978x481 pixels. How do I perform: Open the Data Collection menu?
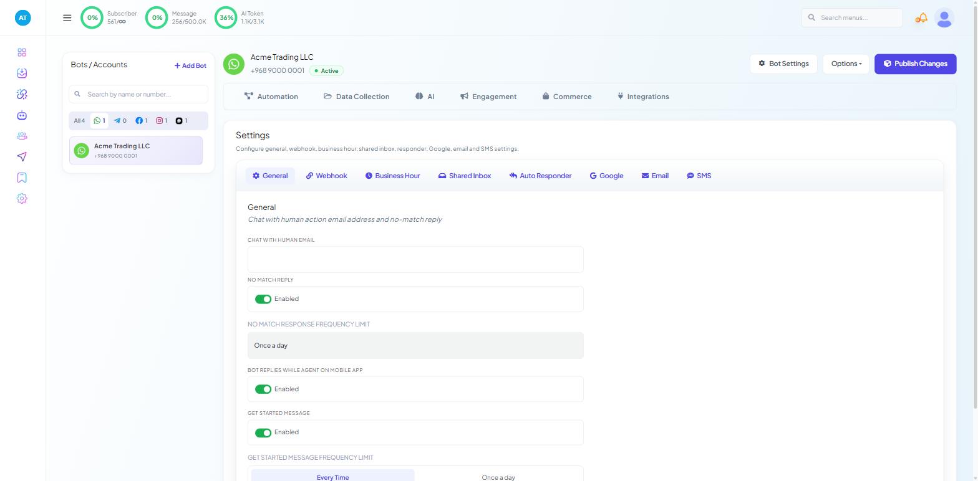(357, 97)
